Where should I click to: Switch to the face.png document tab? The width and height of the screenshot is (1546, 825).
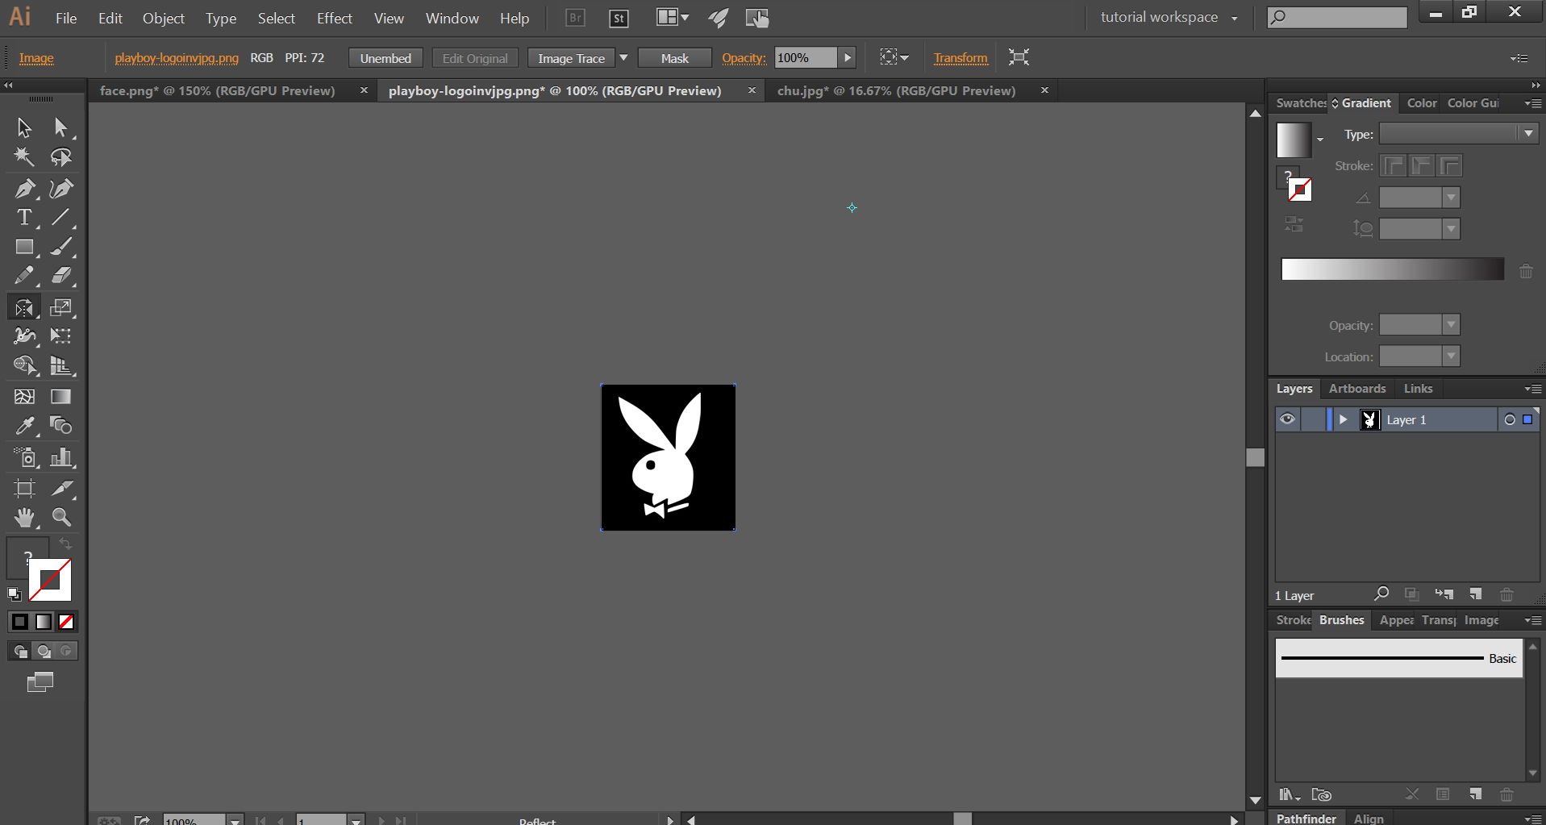218,90
